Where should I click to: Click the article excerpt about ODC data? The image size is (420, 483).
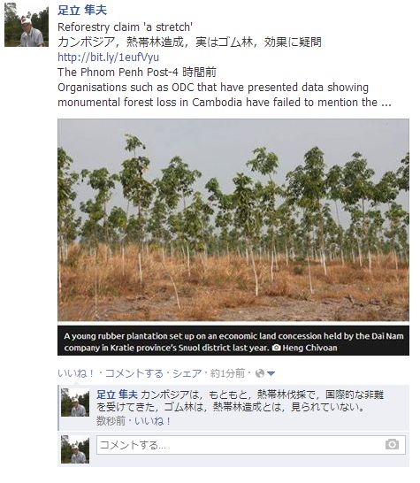(x=225, y=95)
